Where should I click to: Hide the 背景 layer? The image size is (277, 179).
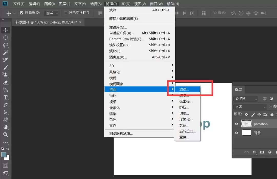coord(236,133)
